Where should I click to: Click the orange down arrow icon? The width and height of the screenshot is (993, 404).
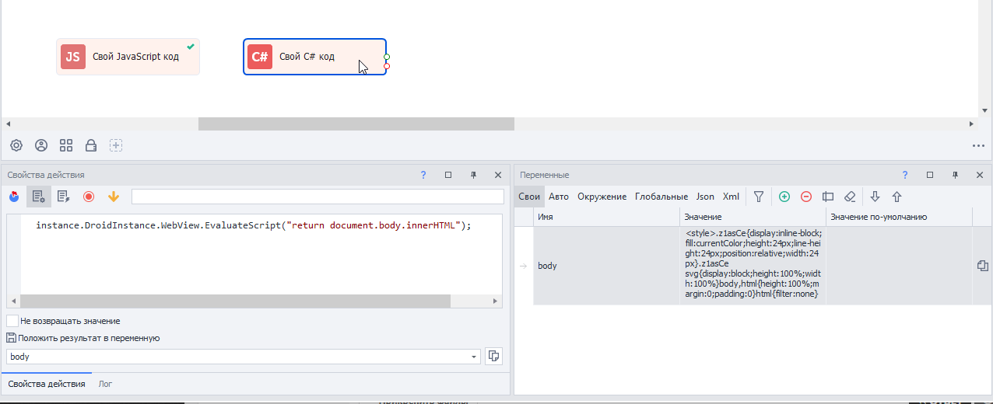pyautogui.click(x=114, y=197)
